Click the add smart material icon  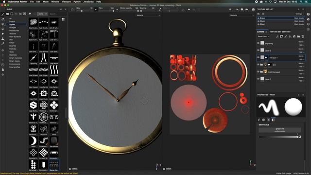click(294, 36)
